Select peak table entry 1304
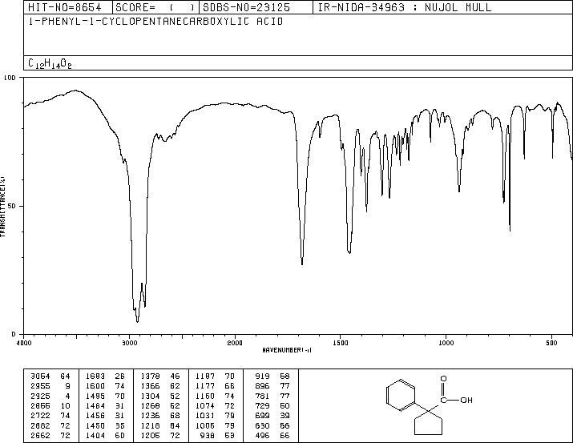This screenshot has height=443, width=573. 160,396
